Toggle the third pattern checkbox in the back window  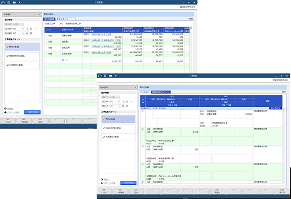8,65
